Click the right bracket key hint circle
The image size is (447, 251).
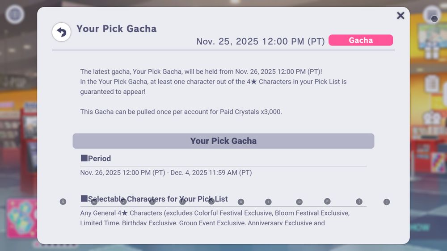coord(387,202)
